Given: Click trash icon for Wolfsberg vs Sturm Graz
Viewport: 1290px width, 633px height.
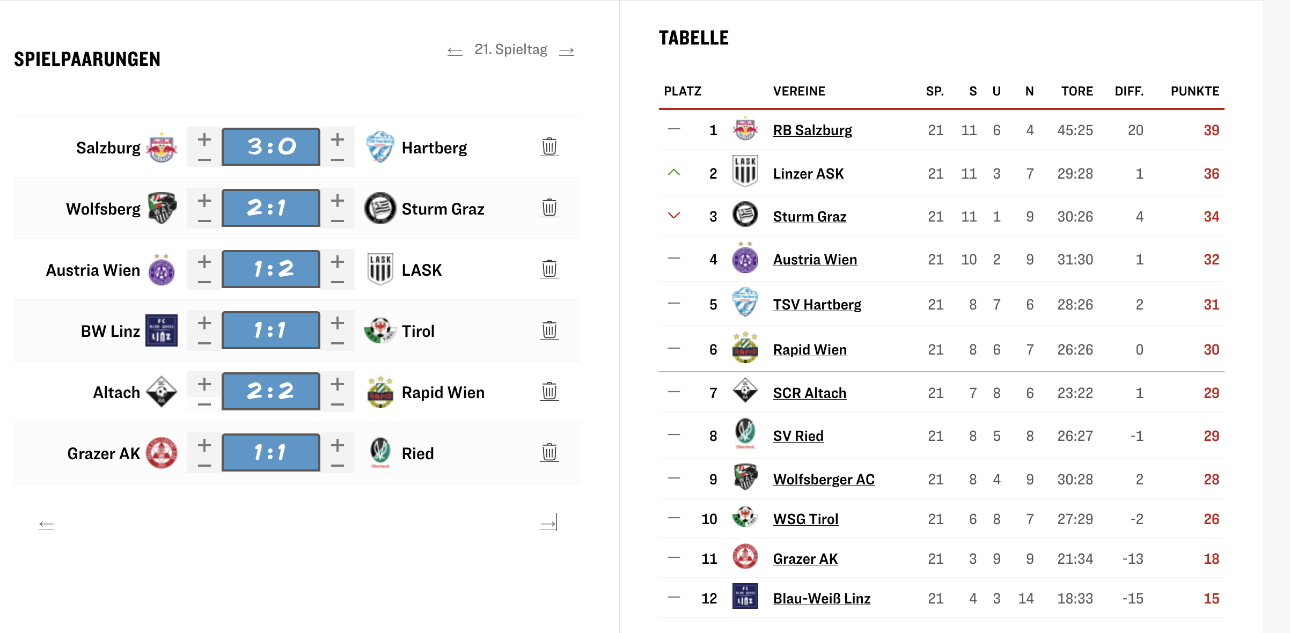Looking at the screenshot, I should [x=549, y=208].
